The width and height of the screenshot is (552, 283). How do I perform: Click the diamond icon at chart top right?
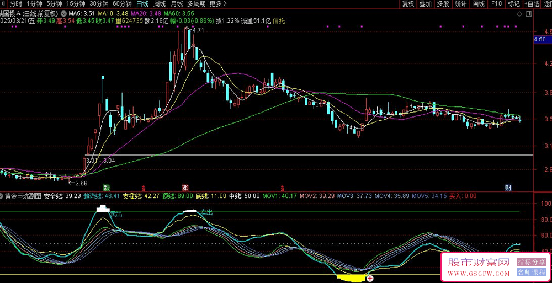(x=519, y=14)
